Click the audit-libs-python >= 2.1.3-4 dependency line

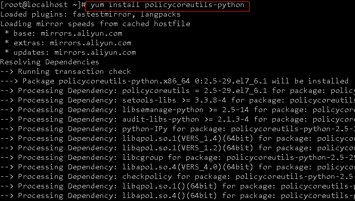[x=177, y=119]
